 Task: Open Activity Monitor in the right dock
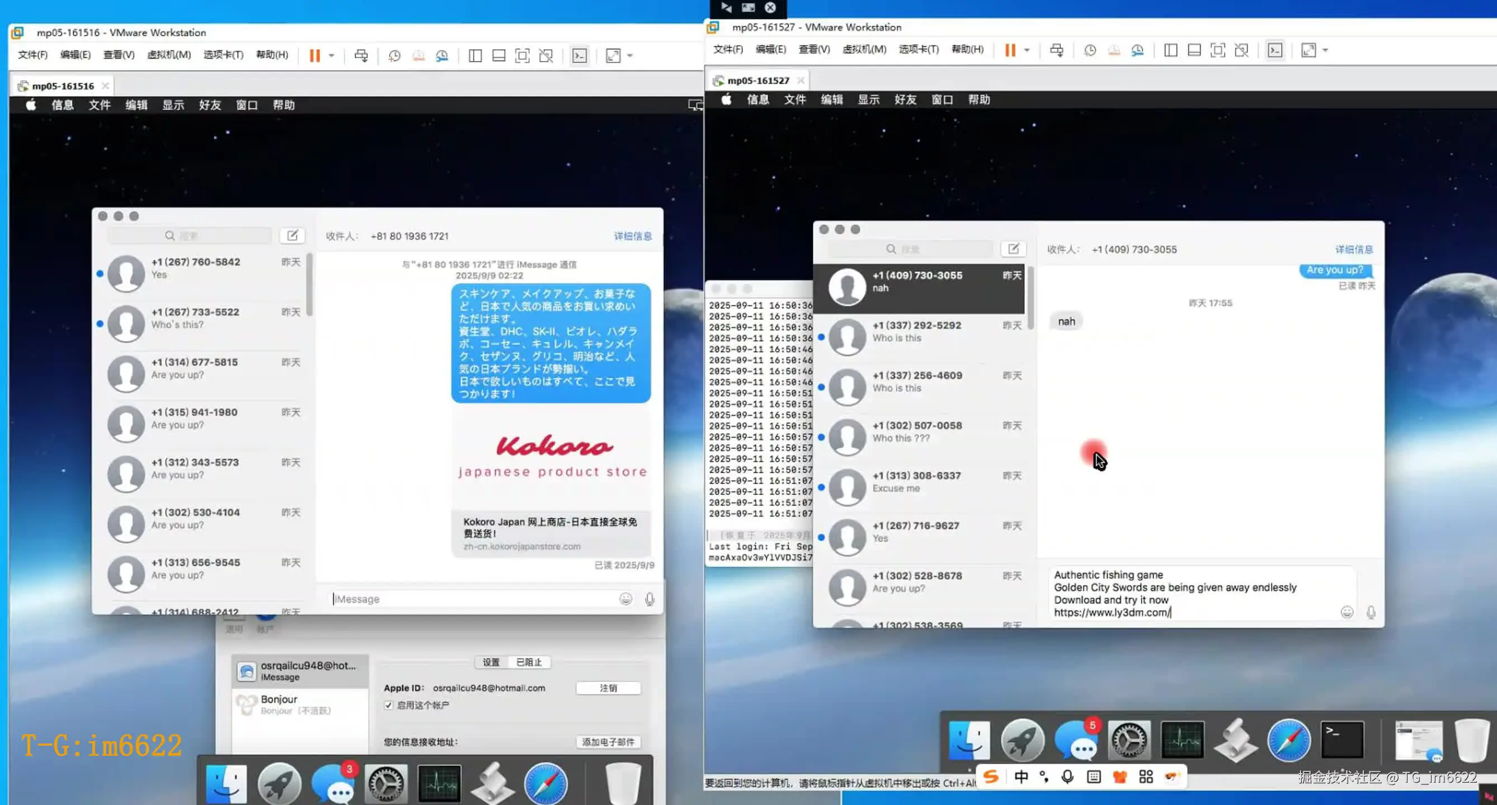click(1182, 740)
